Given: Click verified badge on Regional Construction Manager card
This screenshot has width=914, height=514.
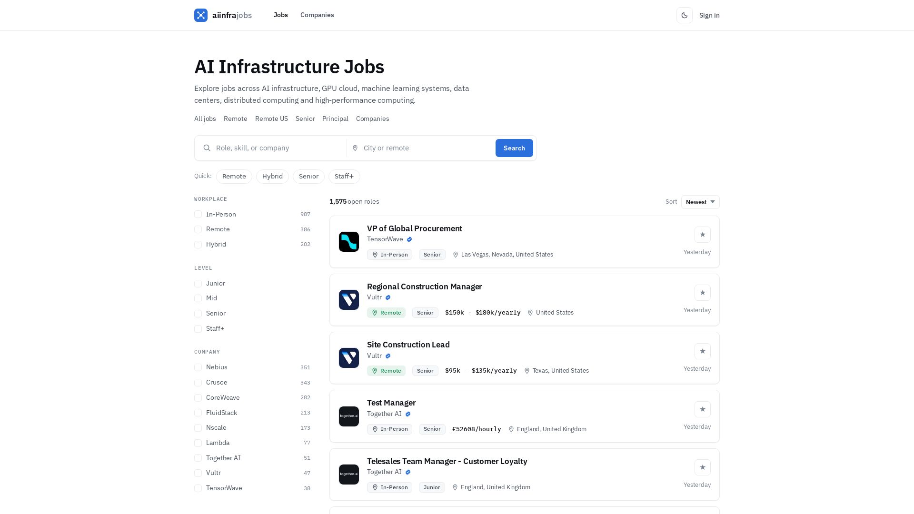Looking at the screenshot, I should pos(388,297).
